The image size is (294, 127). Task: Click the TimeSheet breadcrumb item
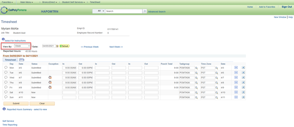tap(95, 2)
